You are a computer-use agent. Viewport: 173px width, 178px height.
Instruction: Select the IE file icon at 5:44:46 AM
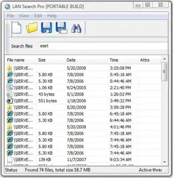pos(10,81)
